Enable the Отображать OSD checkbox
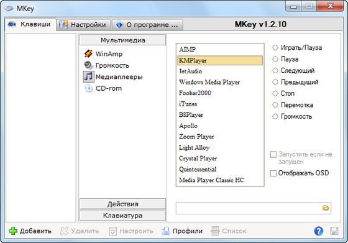Viewport: 348px width, 243px height. [x=273, y=173]
